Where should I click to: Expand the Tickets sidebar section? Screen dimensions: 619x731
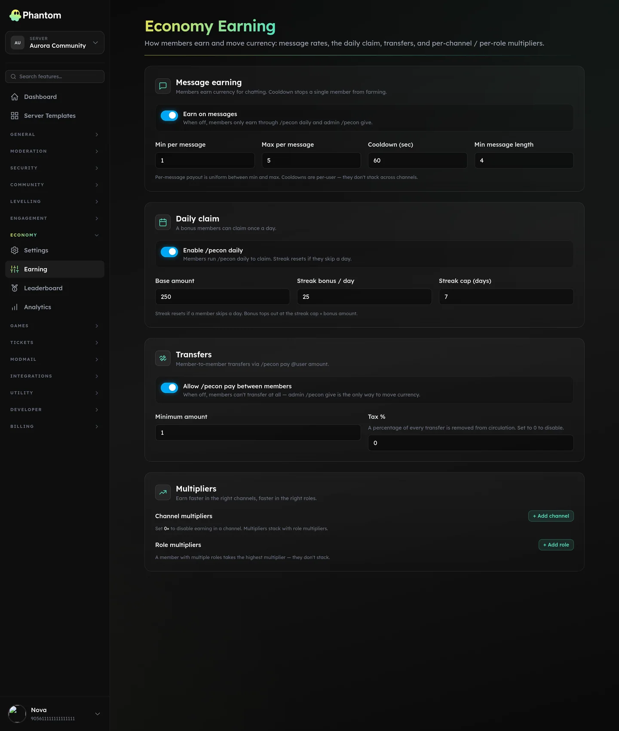pos(55,343)
